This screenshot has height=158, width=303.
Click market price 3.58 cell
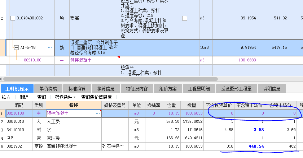(250, 130)
